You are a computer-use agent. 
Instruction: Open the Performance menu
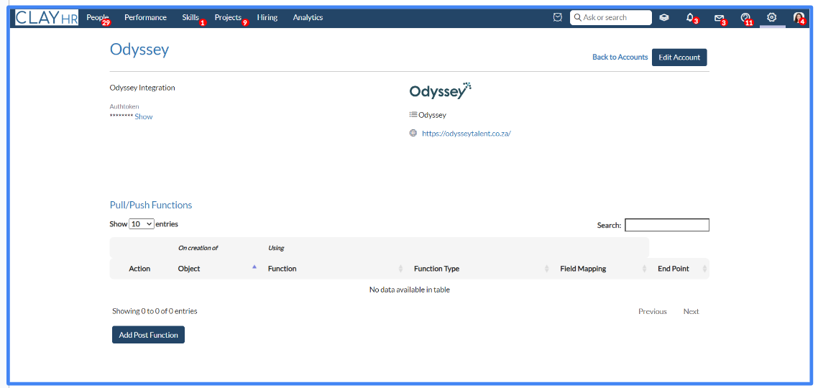145,17
